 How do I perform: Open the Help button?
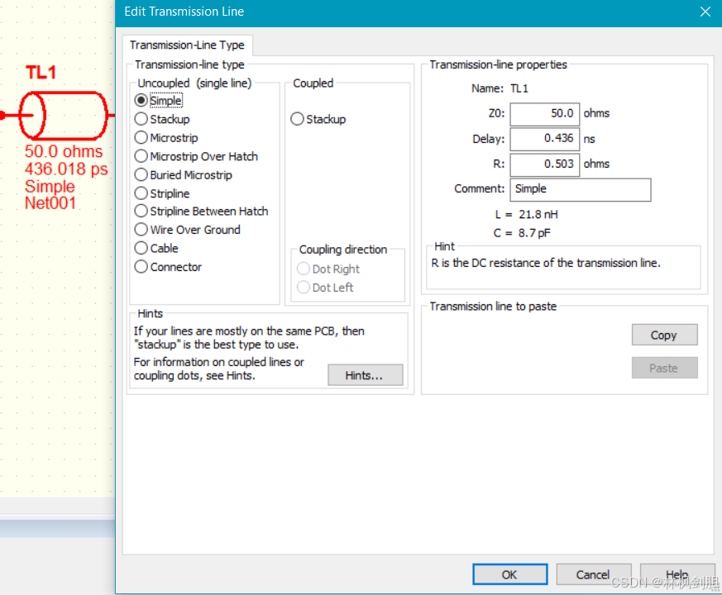click(677, 574)
